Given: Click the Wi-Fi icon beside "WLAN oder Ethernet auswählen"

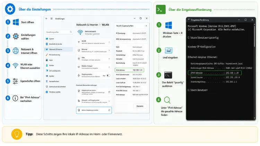Looking at the screenshot, I should 15,65.
